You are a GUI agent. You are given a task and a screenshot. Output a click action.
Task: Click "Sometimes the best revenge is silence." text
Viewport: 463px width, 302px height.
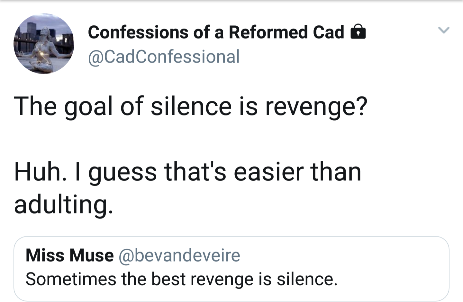coord(181,279)
